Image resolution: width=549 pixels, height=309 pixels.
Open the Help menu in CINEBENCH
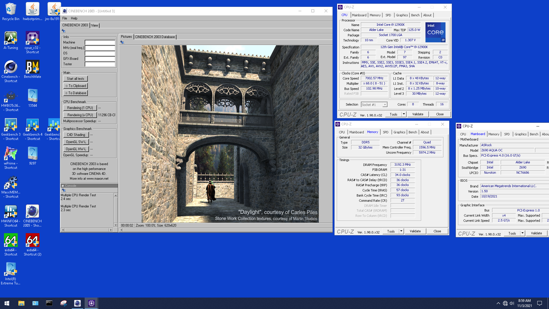tap(74, 18)
